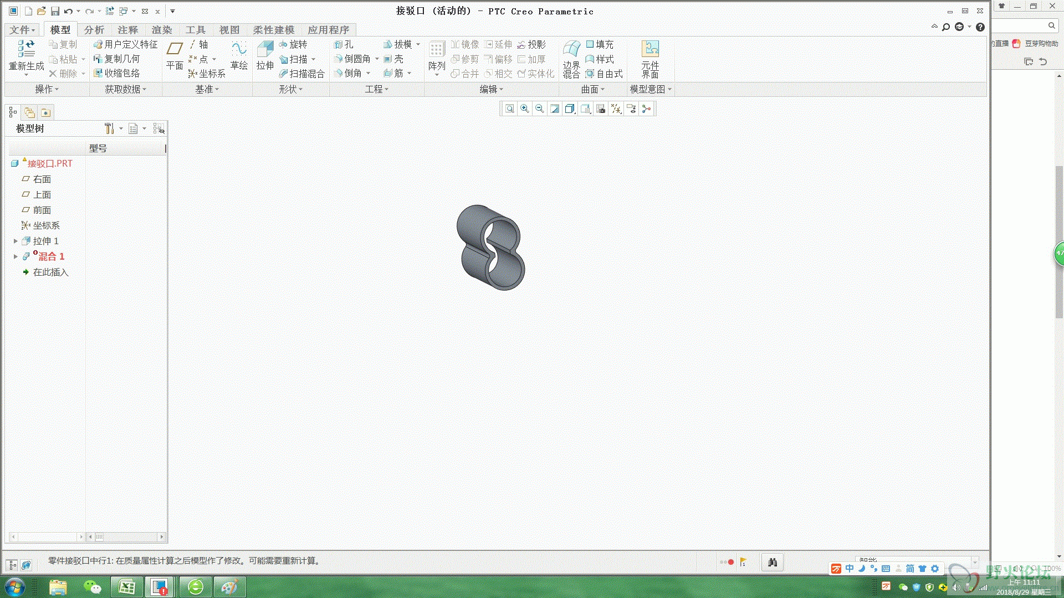1064x598 pixels.
Task: Switch to the 应用程序 tab
Action: (x=328, y=30)
